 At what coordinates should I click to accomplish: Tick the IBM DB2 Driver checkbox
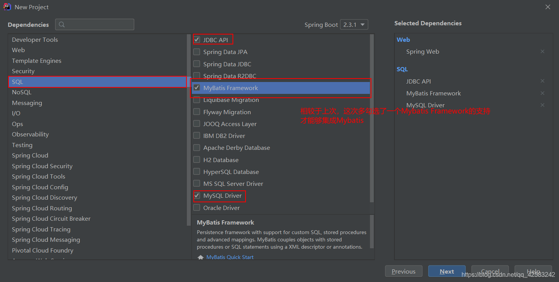(x=197, y=136)
